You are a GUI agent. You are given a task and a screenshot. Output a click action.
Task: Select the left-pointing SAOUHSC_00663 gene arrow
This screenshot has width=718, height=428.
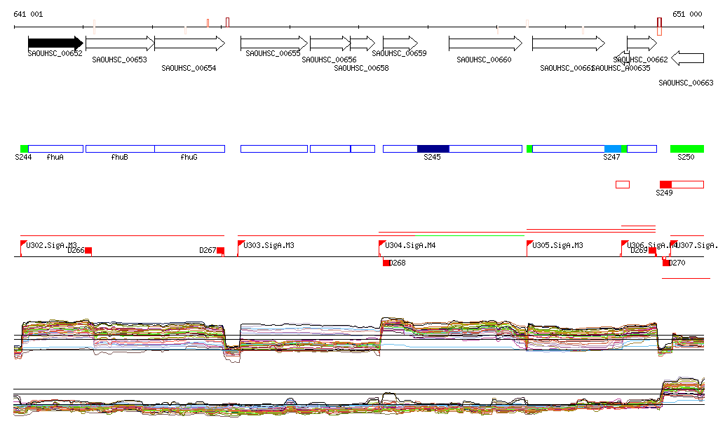[687, 58]
